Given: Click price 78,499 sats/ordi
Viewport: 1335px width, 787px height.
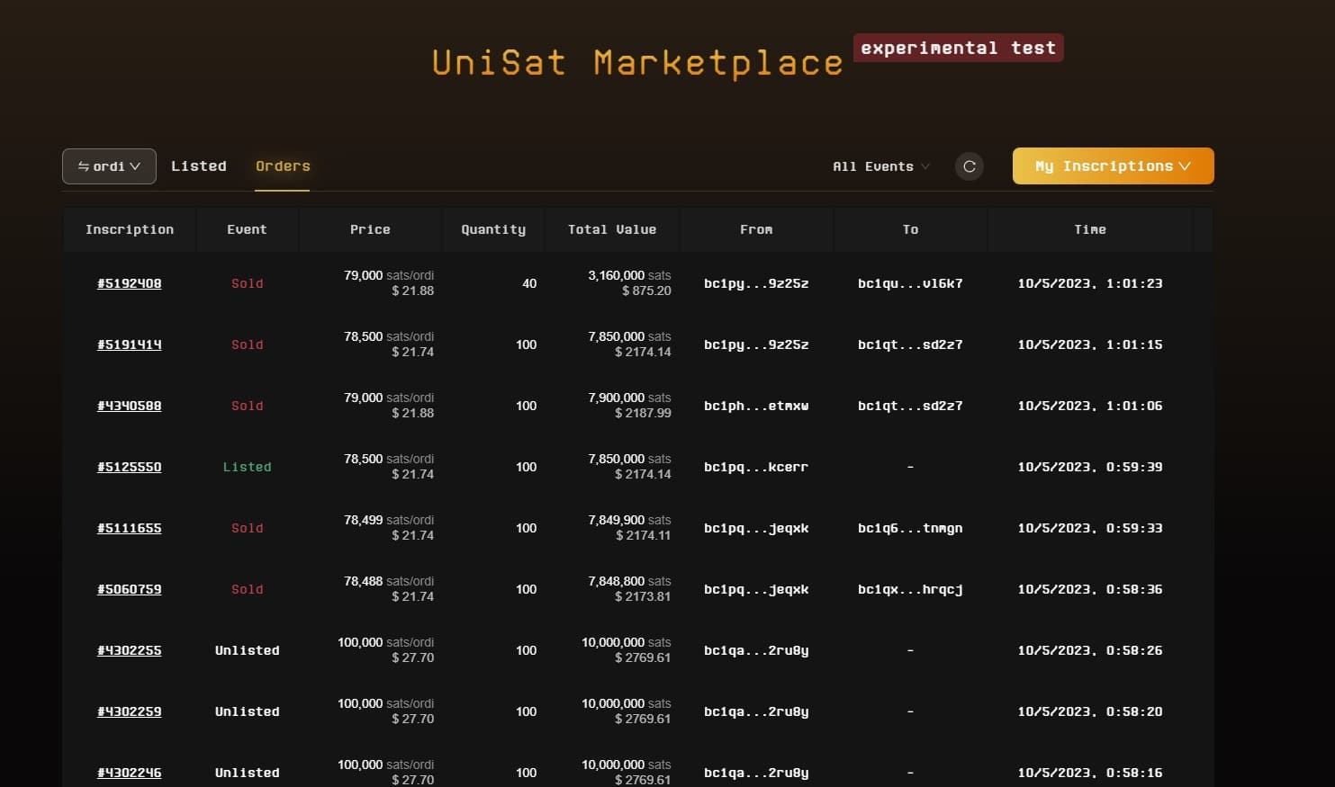Looking at the screenshot, I should click(x=389, y=520).
